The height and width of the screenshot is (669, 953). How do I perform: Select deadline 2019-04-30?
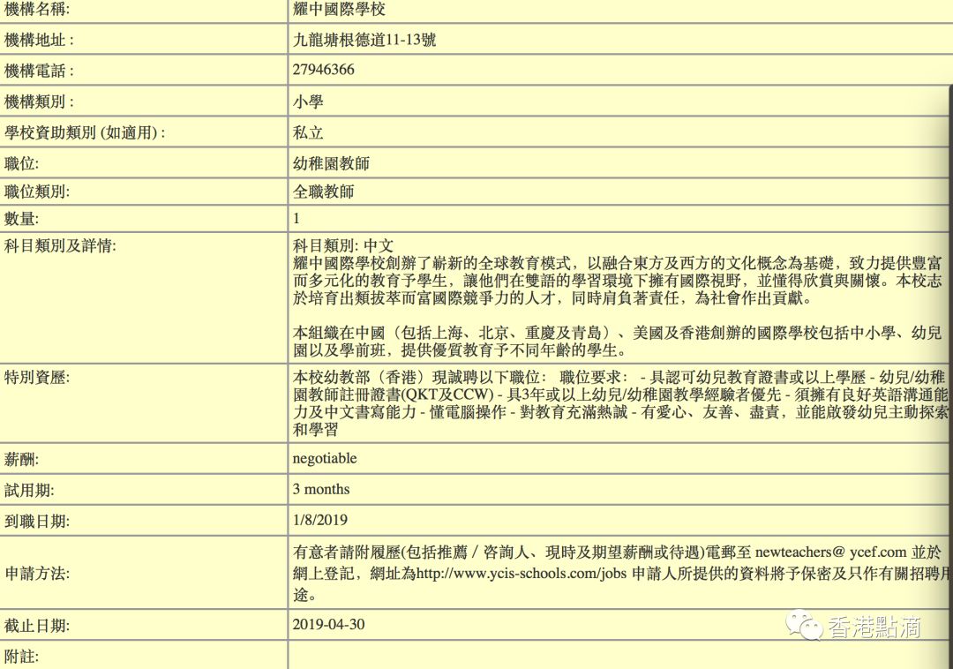coord(328,625)
